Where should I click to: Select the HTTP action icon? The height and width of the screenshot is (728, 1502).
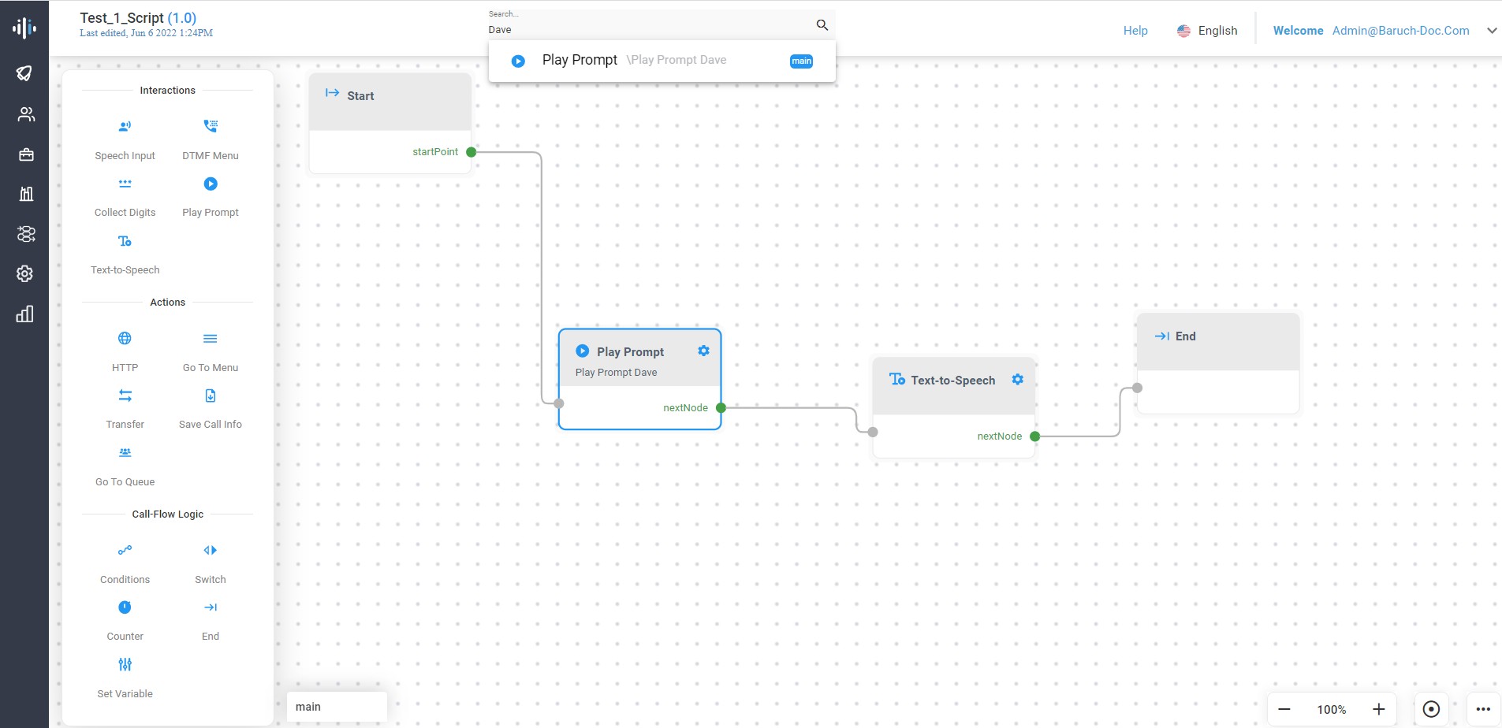pyautogui.click(x=125, y=339)
